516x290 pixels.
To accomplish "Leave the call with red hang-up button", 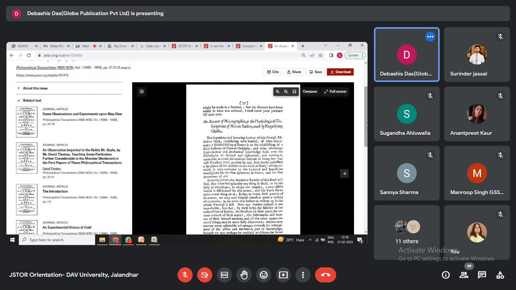I will [x=325, y=275].
